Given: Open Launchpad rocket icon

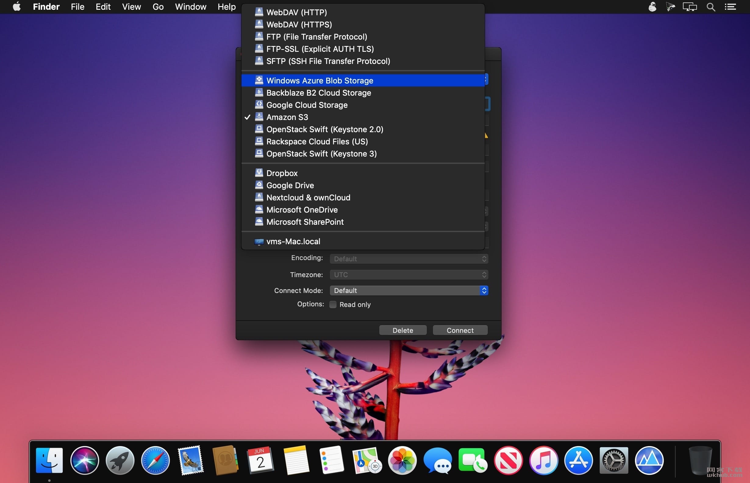Looking at the screenshot, I should click(x=120, y=460).
